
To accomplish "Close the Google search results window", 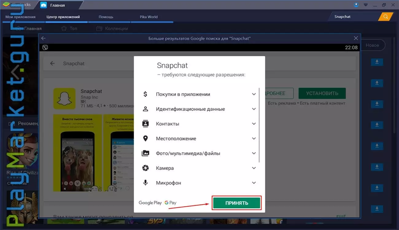I will coord(356,38).
